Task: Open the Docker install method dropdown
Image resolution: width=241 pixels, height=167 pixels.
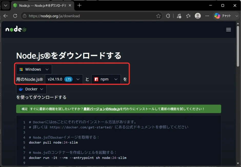Action: (31, 89)
